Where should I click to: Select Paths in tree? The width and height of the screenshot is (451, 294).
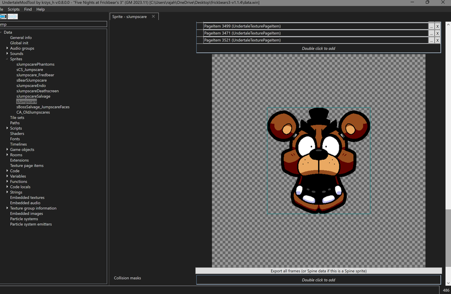point(15,123)
